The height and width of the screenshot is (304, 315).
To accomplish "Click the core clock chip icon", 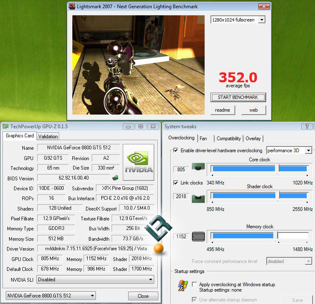I will 198,167.
